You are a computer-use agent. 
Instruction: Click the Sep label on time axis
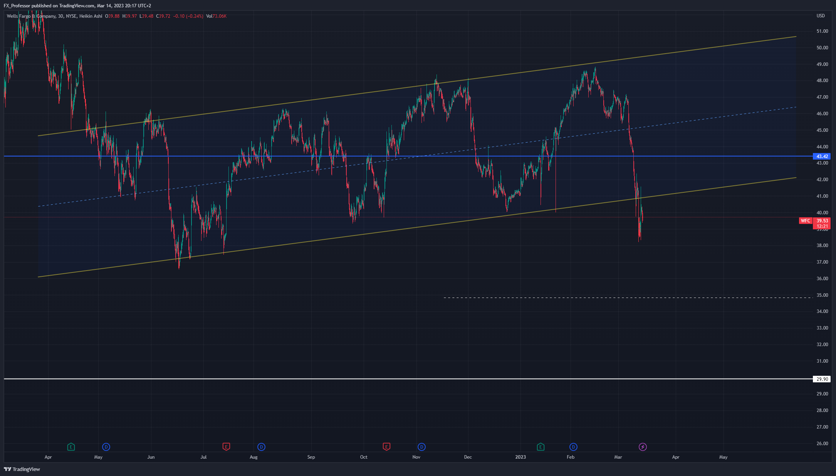pos(311,457)
